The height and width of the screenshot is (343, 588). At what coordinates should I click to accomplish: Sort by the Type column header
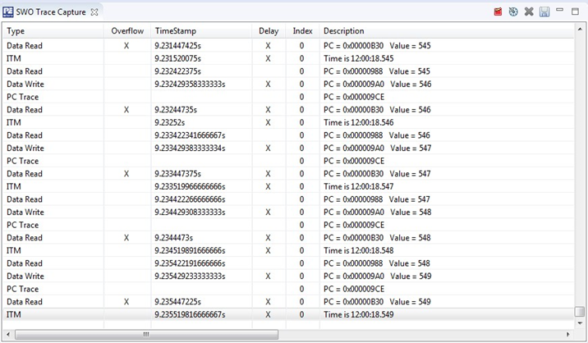pyautogui.click(x=16, y=31)
